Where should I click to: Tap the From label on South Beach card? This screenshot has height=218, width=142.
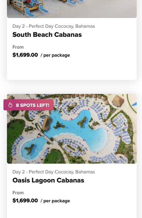pyautogui.click(x=18, y=47)
